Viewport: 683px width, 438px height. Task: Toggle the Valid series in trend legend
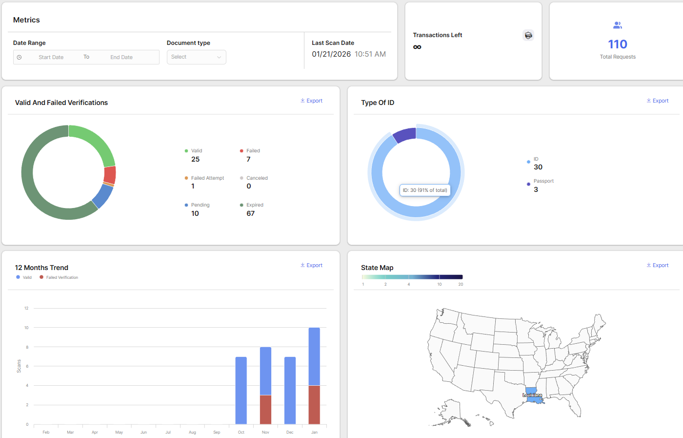click(x=24, y=277)
